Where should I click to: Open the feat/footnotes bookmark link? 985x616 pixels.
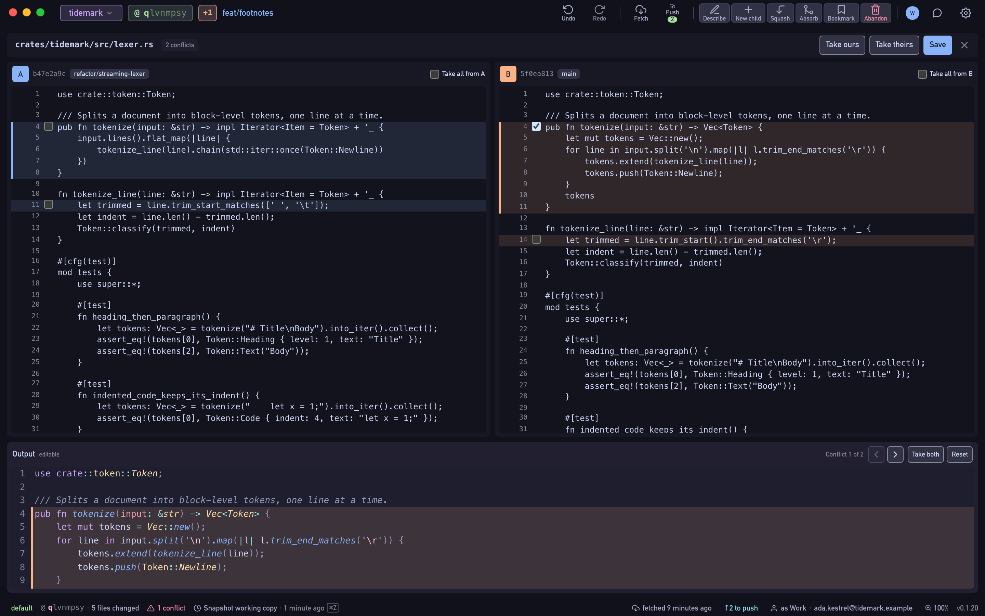coord(248,13)
